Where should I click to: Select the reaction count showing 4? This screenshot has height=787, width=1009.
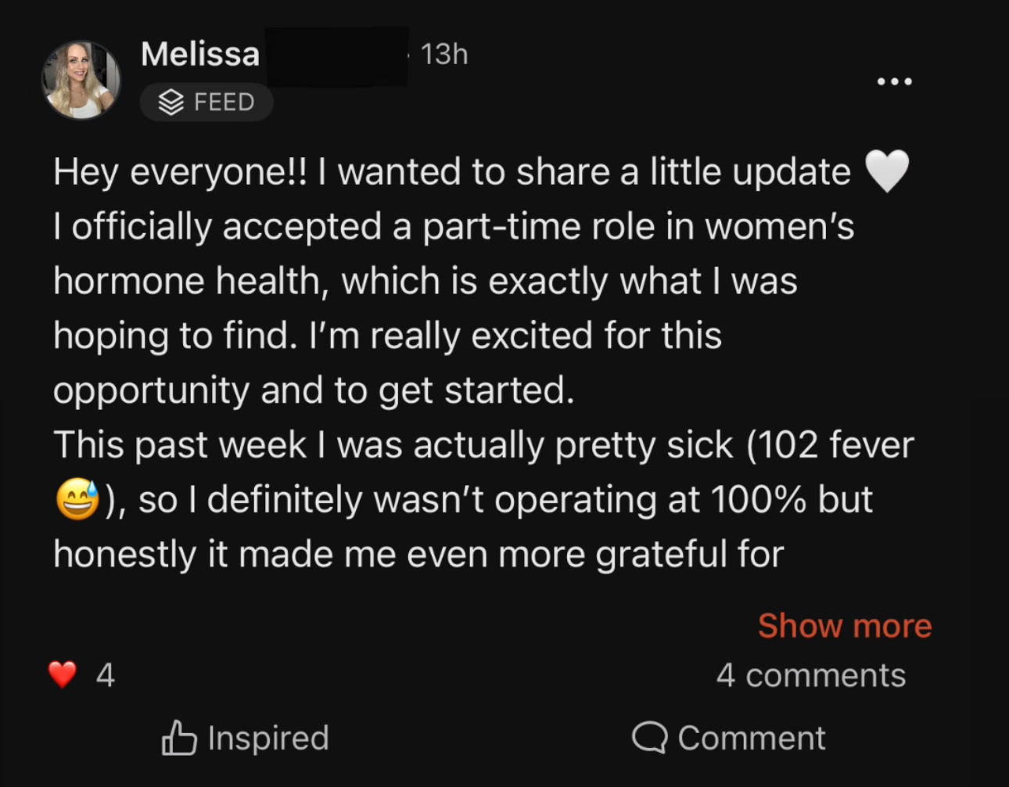click(106, 673)
